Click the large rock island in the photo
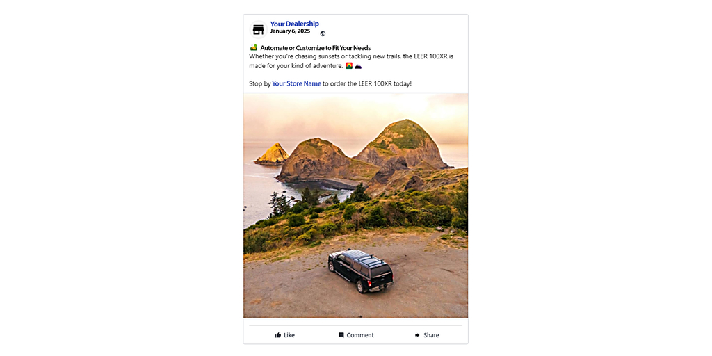The height and width of the screenshot is (356, 712). click(x=403, y=145)
